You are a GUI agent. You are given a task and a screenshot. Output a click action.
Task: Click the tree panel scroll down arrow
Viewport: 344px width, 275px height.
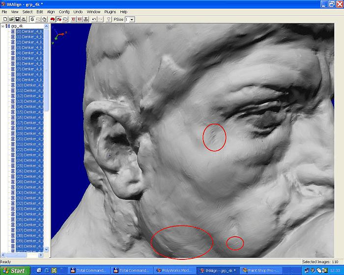(47, 249)
